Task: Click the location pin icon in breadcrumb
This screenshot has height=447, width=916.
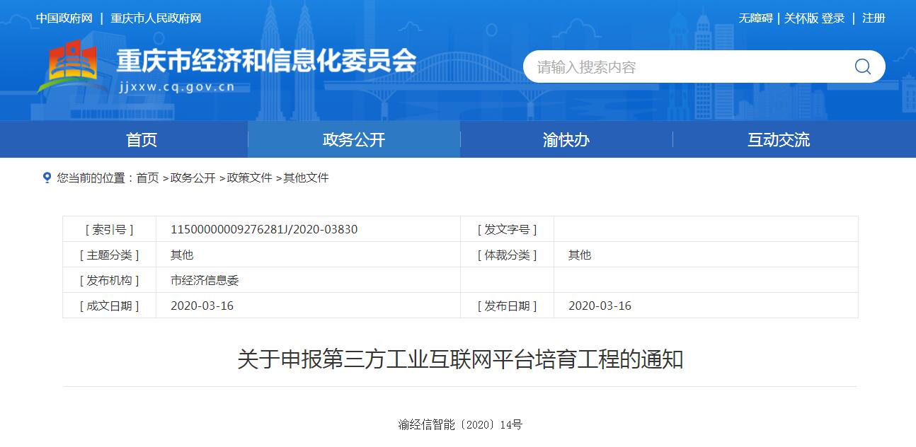Action: pyautogui.click(x=47, y=178)
